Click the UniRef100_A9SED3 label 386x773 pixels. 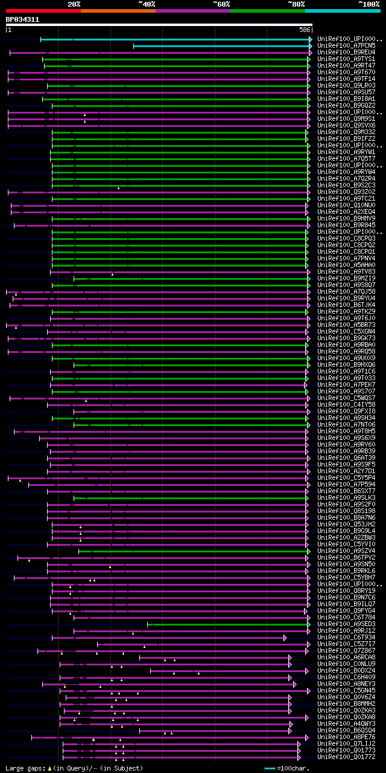[x=346, y=624]
